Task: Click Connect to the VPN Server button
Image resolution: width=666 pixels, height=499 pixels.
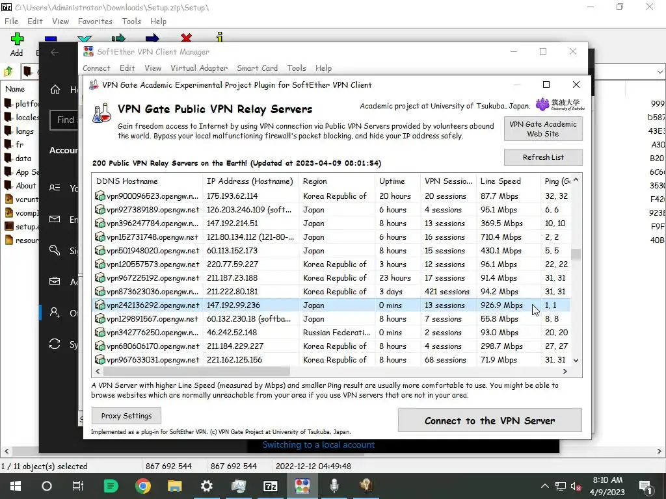Action: pyautogui.click(x=490, y=420)
